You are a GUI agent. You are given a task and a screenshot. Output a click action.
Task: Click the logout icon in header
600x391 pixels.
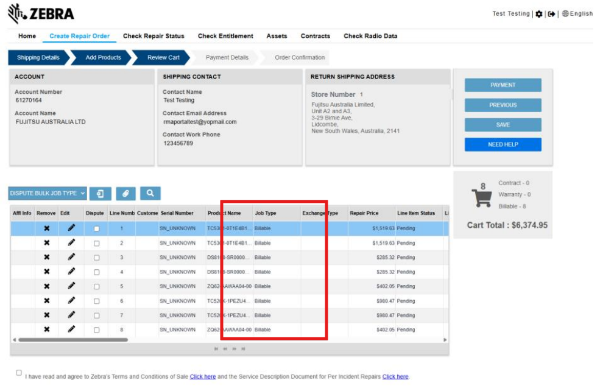tap(551, 14)
